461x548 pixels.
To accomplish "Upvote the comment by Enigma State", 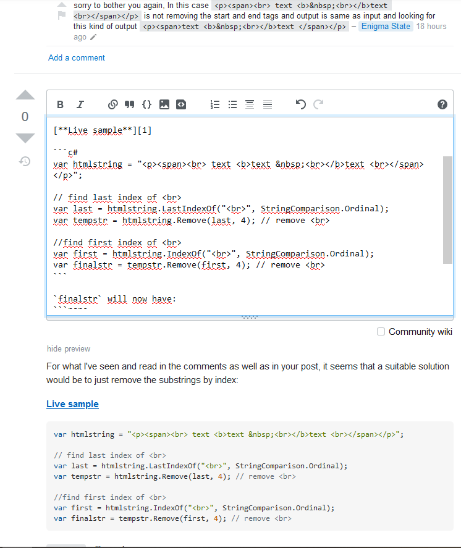I will pyautogui.click(x=62, y=4).
